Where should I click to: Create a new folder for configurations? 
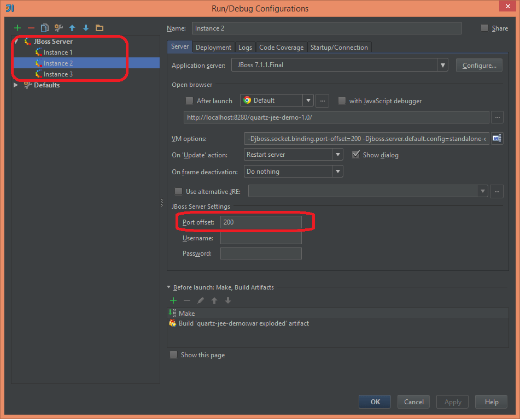[x=100, y=28]
